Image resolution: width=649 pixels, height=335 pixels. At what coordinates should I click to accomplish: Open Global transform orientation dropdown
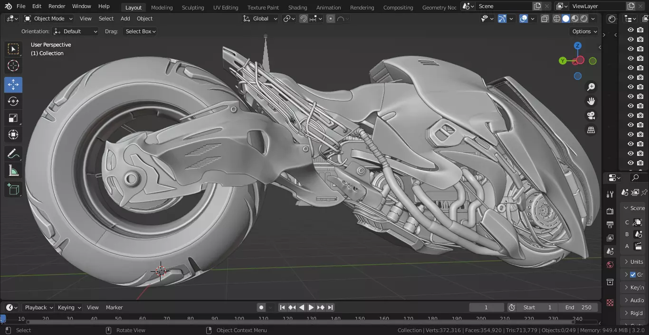pyautogui.click(x=260, y=19)
